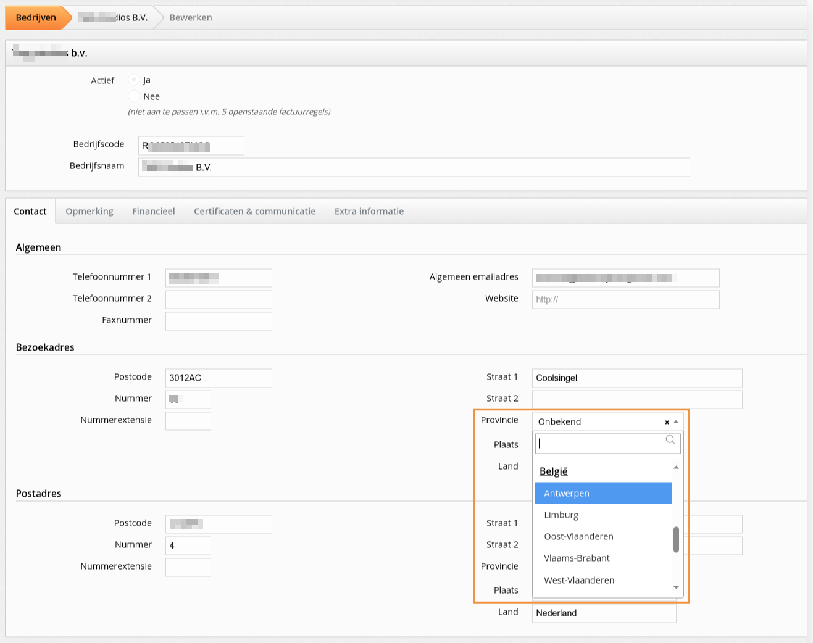Click the Bedrijven breadcrumb button

pos(36,17)
